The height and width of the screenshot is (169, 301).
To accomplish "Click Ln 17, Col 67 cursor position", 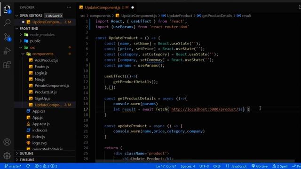I will click(x=166, y=166).
